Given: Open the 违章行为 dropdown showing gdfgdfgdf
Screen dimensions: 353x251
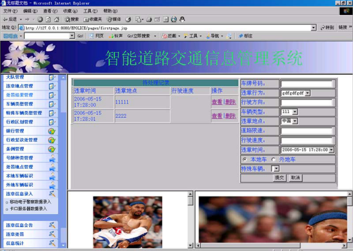Looking at the screenshot, I should click(x=295, y=93).
